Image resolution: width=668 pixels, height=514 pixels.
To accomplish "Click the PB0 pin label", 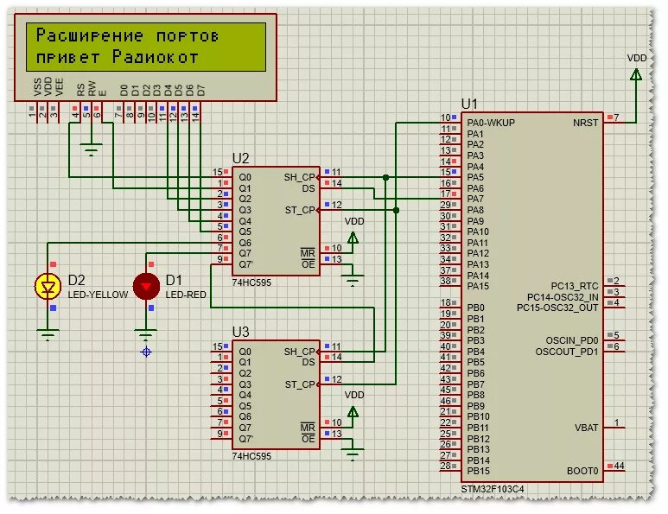I will [x=475, y=308].
